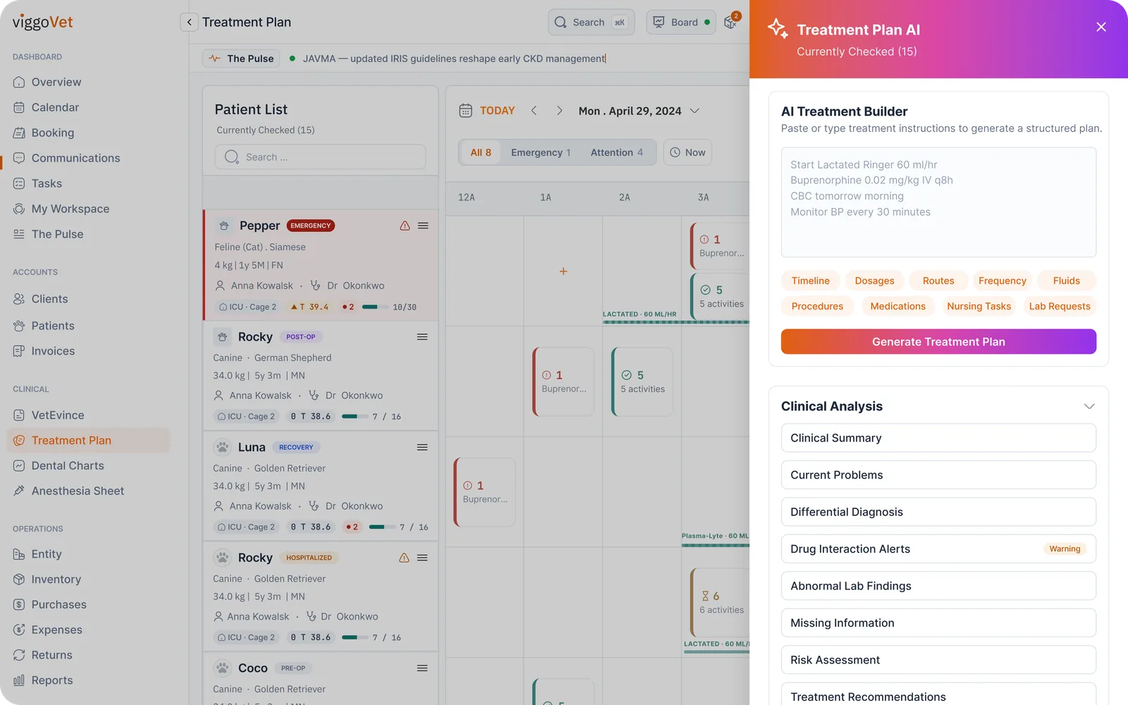1128x705 pixels.
Task: Expand Abnormal Lab Findings row
Action: [x=938, y=586]
